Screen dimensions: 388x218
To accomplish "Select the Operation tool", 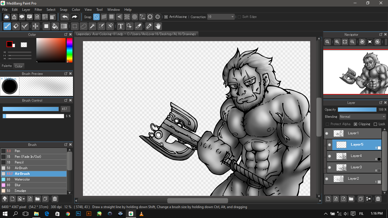I will click(x=130, y=26).
